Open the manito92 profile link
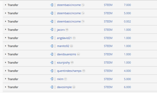The image size is (157, 93). coord(63,46)
